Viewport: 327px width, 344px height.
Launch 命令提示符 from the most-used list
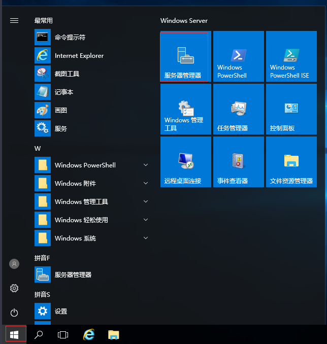tap(92, 37)
